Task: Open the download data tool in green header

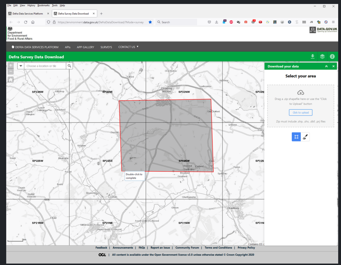Action: tap(313, 57)
